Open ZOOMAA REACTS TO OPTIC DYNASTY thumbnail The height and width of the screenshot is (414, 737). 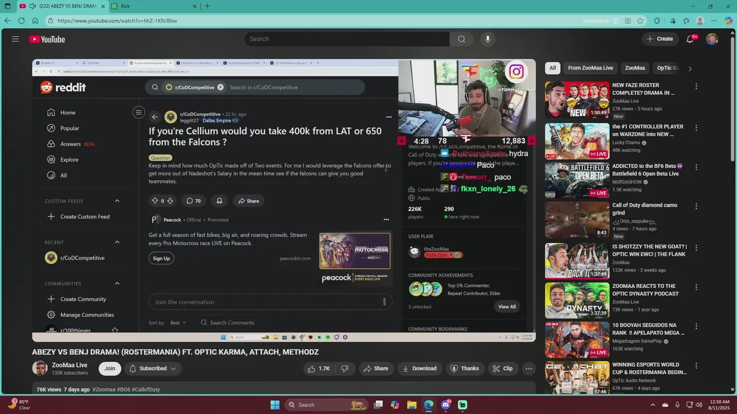577,300
